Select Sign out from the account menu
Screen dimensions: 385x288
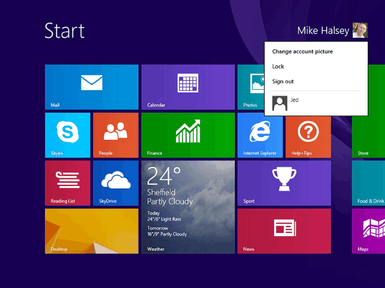click(283, 81)
